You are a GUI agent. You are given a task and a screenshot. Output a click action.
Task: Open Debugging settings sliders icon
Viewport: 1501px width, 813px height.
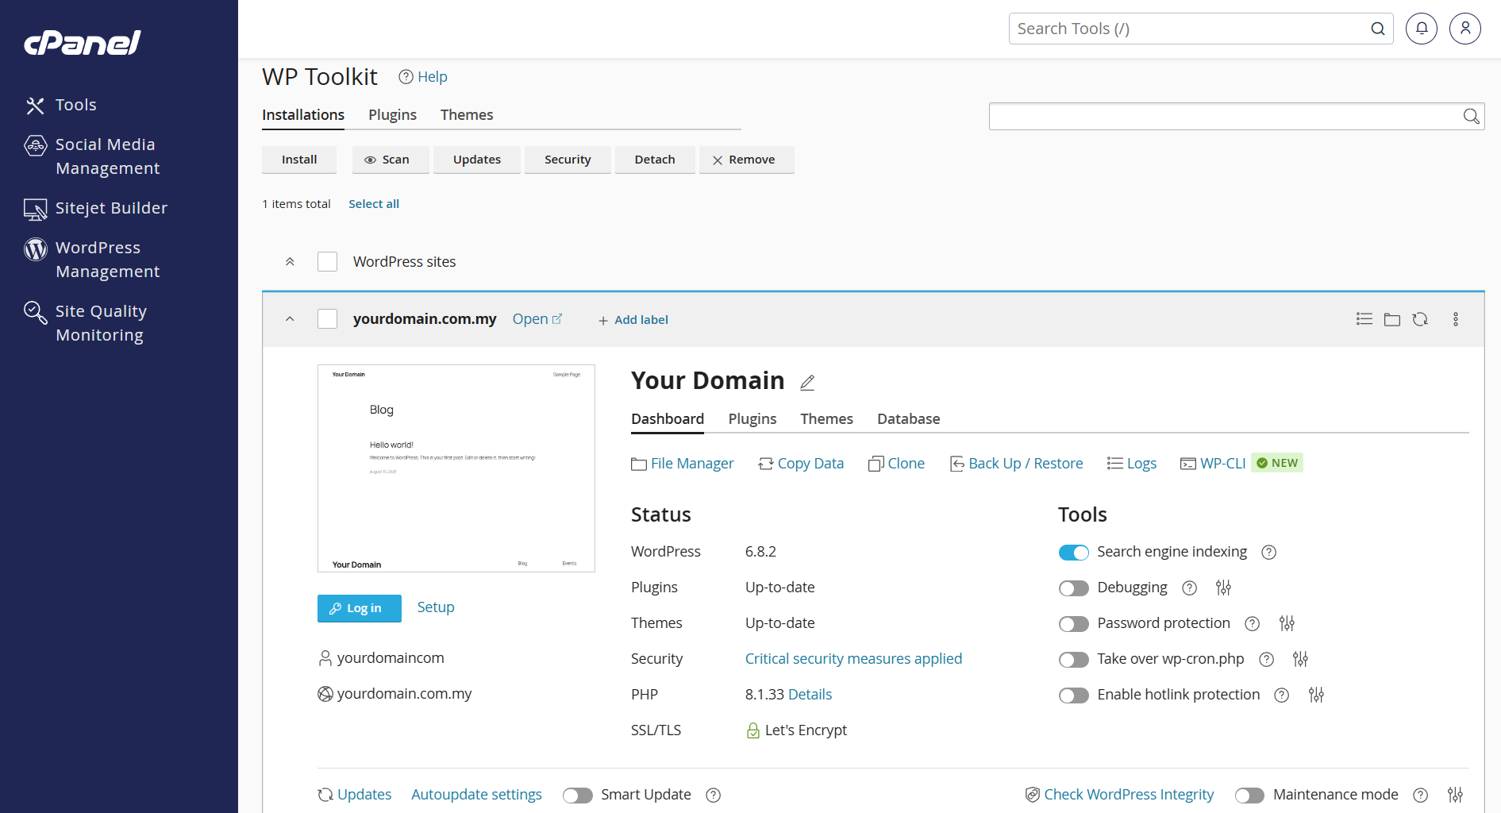[x=1223, y=588]
